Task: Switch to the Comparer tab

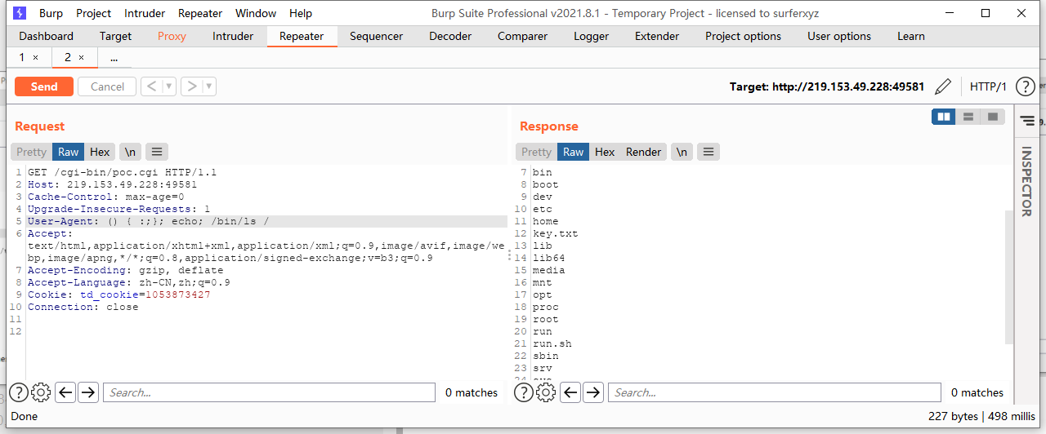Action: [522, 36]
